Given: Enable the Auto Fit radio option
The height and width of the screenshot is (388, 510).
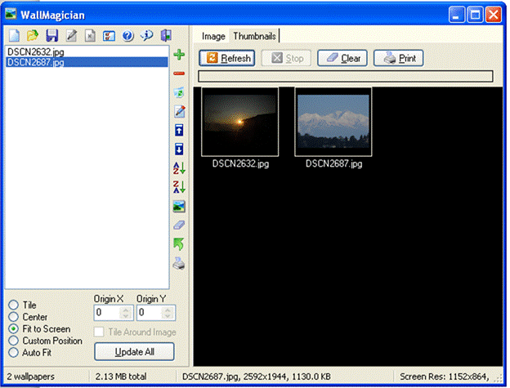Looking at the screenshot, I should click(13, 352).
